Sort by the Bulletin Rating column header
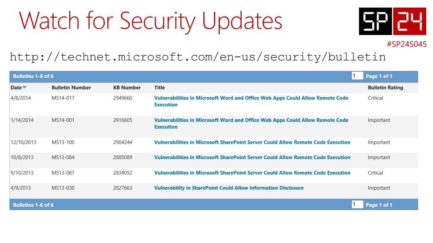This screenshot has width=433, height=243. (386, 88)
